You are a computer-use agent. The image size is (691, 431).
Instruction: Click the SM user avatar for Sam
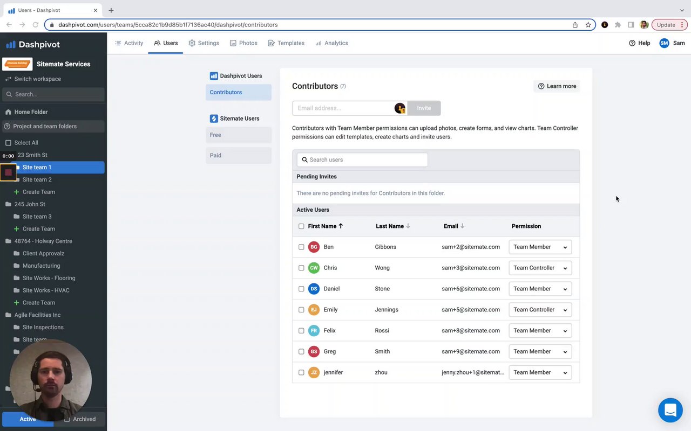pos(664,43)
